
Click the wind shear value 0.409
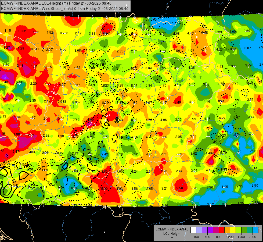point(31,152)
